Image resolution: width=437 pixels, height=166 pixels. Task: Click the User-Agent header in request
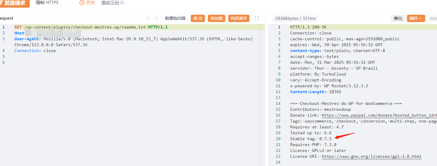[x=27, y=39]
